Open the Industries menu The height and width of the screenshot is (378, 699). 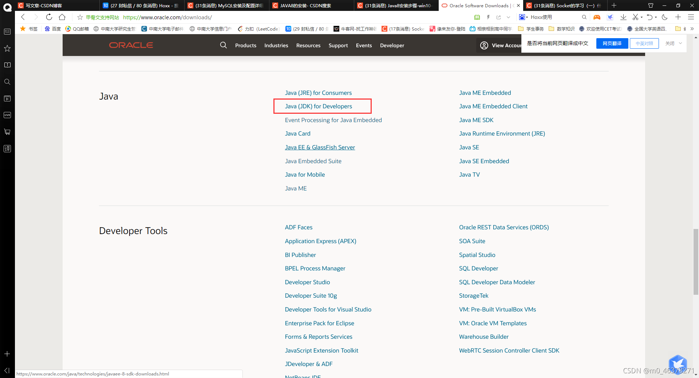coord(276,45)
